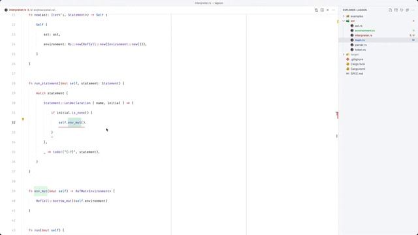The image size is (418, 235).
Task: Click line number 32 in the gutter
Action: [x=13, y=123]
